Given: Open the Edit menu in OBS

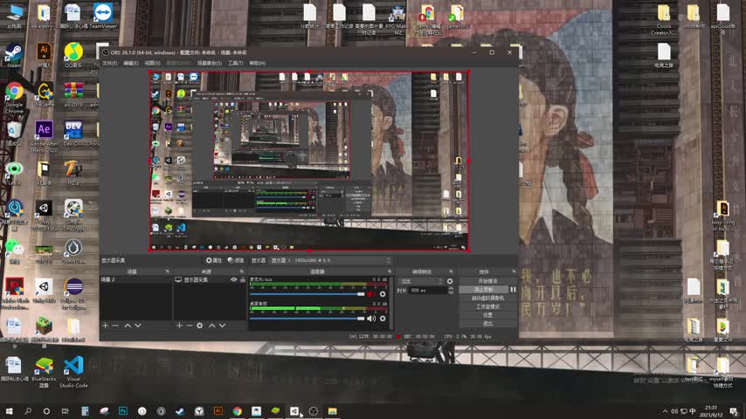Looking at the screenshot, I should coord(131,63).
